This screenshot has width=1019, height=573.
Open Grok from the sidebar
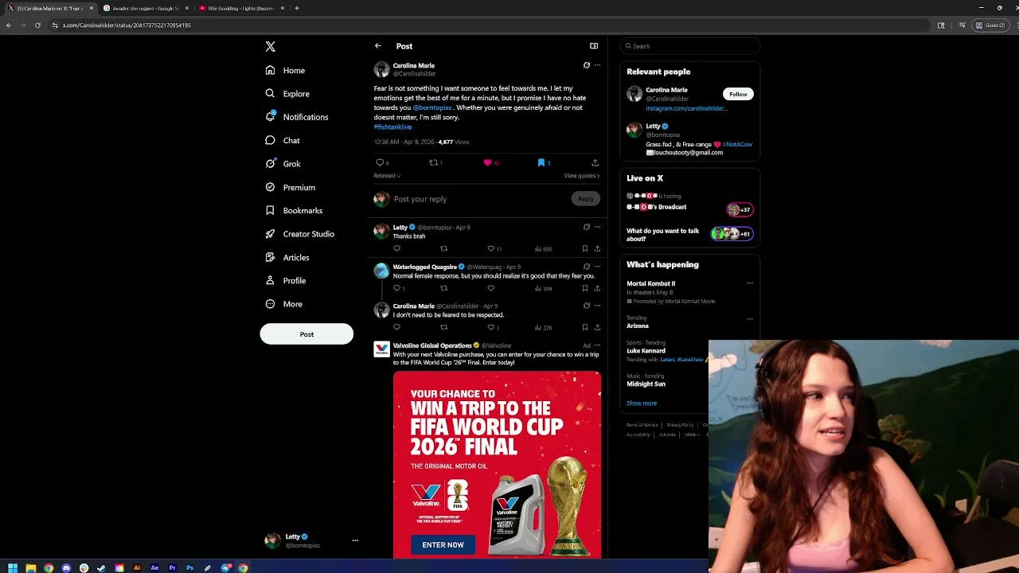[x=283, y=164]
